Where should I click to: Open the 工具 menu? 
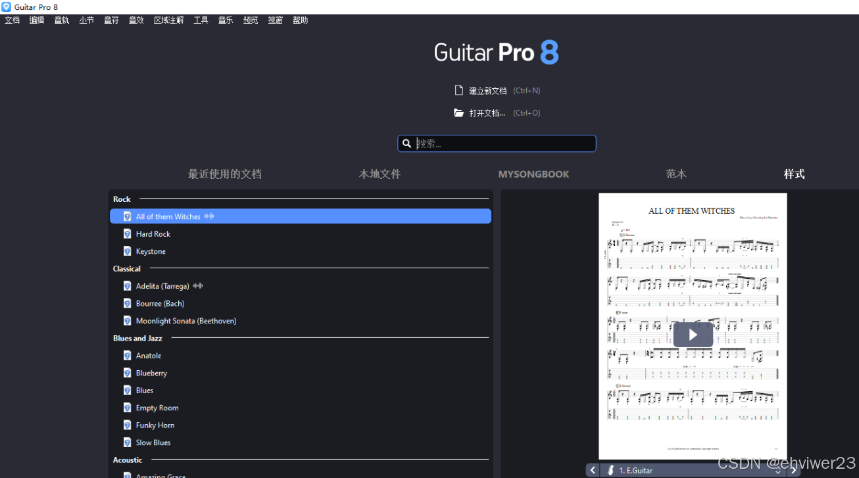pyautogui.click(x=201, y=20)
